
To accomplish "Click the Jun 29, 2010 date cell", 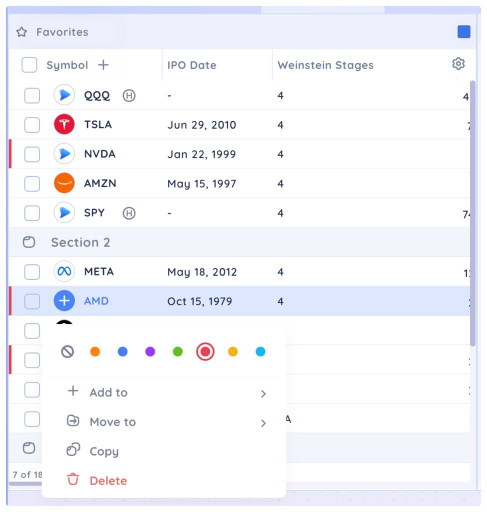I will [x=201, y=125].
